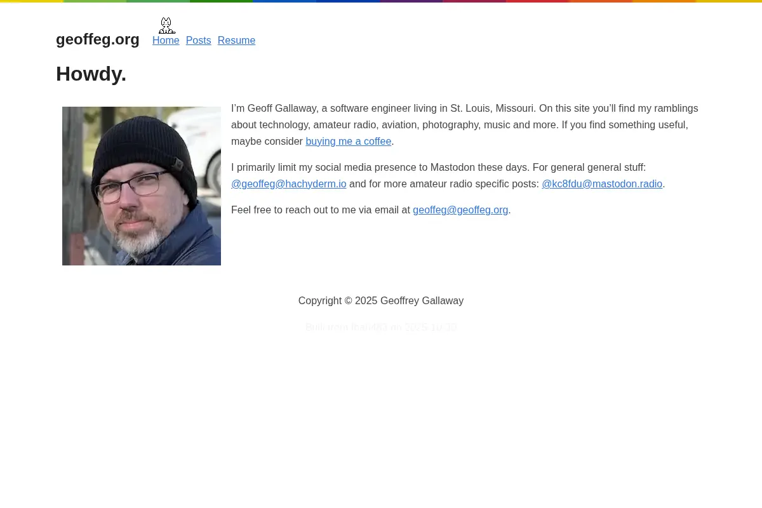The height and width of the screenshot is (508, 762).
Task: Click the faded 'Built from' footer line
Action: [381, 328]
